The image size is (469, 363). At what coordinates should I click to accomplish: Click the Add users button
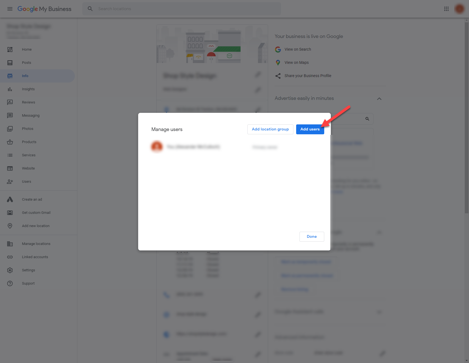tap(310, 129)
